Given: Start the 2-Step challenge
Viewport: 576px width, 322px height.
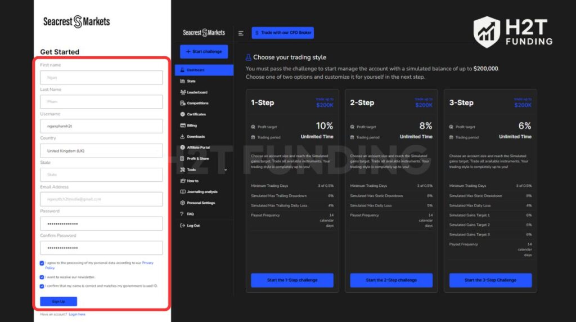Looking at the screenshot, I should tap(391, 280).
